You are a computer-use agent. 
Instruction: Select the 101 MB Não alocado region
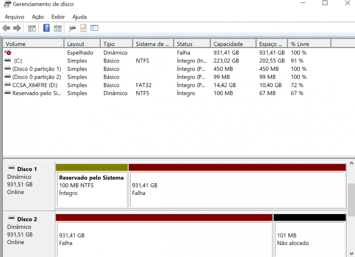pyautogui.click(x=310, y=239)
